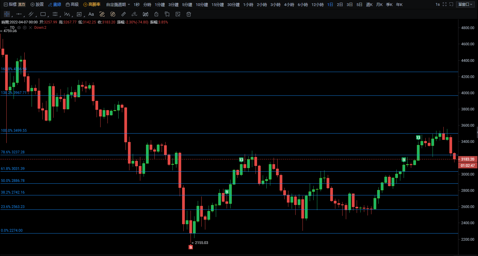Expand the 自定義週期 custom period dropdown
Screen dimensions: 478x256
coord(118,5)
